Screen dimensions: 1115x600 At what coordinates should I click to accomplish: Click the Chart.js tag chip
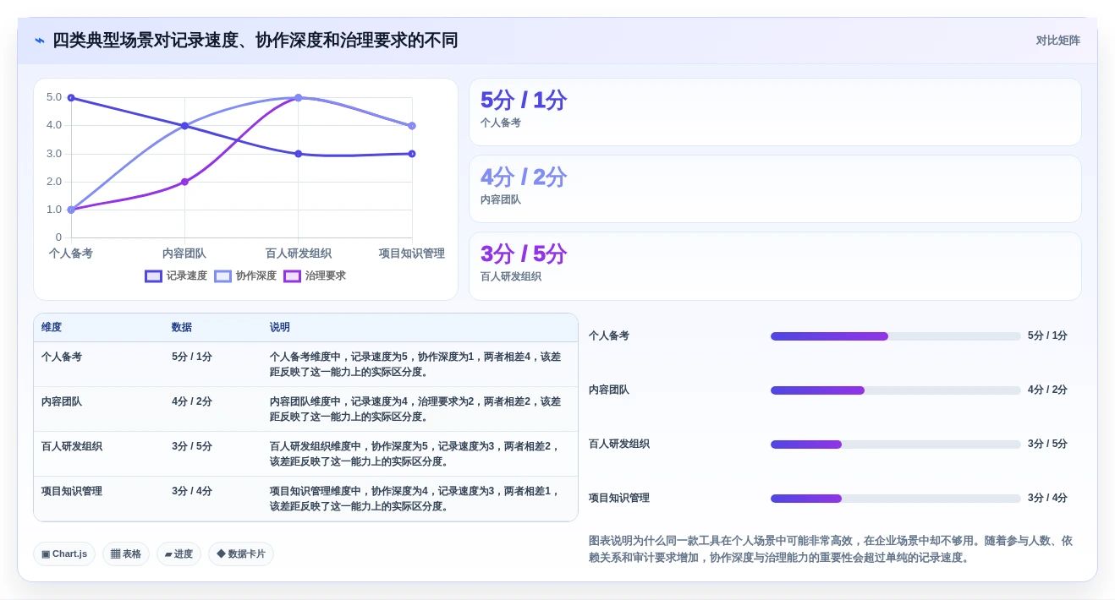64,554
